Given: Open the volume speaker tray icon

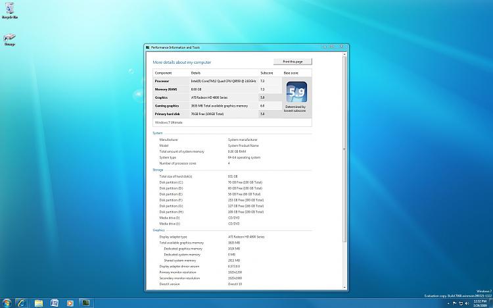Looking at the screenshot, I should (467, 303).
